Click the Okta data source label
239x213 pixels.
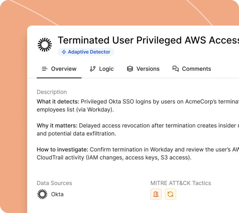[x=57, y=194]
